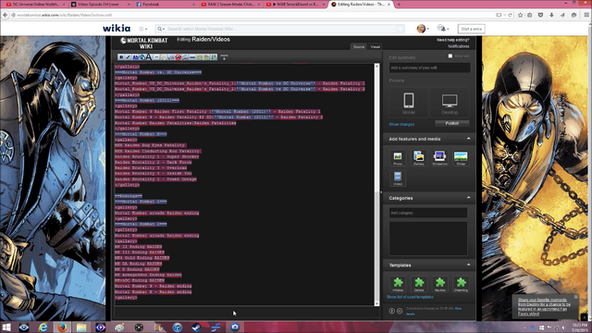
Task: Open the notifications speech-bubble dropdown
Action: click(x=443, y=29)
